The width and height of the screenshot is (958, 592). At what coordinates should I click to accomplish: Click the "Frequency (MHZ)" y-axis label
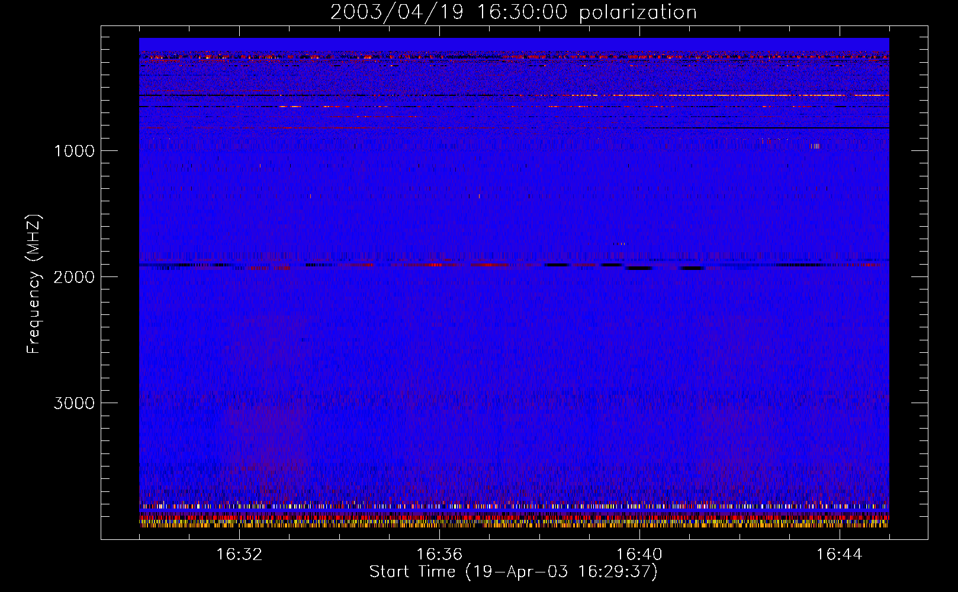(34, 284)
